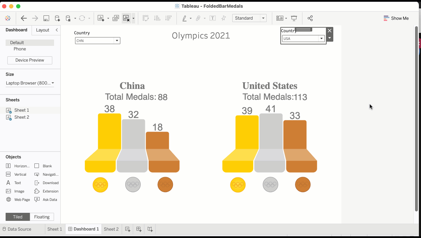
Task: Select the Swap Rows and Columns icon
Action: click(146, 18)
